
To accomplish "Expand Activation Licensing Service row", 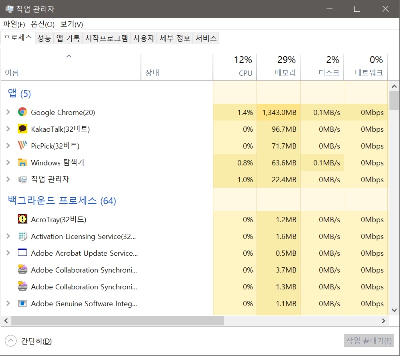I will click(8, 236).
